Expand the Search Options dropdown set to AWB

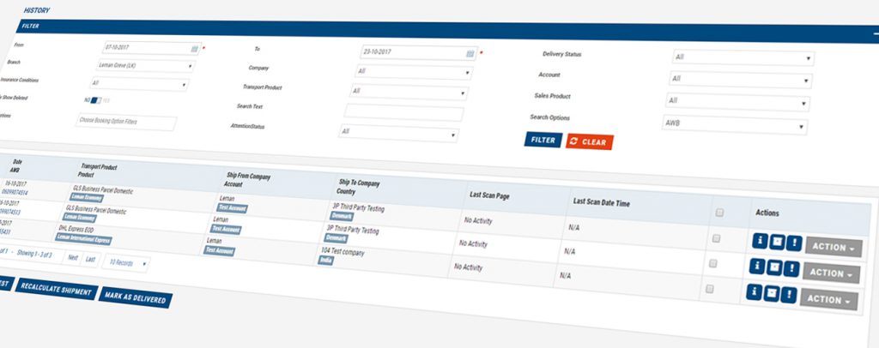[x=734, y=125]
